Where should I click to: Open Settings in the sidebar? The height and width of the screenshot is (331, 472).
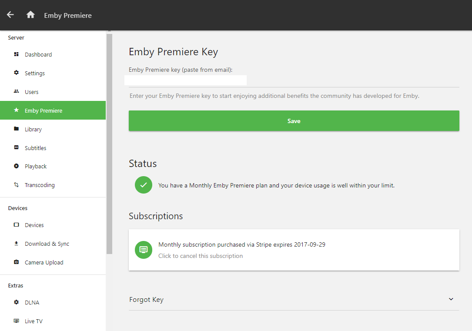(53, 73)
